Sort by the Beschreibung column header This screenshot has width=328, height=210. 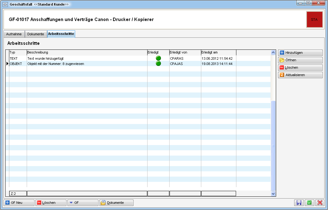87,53
